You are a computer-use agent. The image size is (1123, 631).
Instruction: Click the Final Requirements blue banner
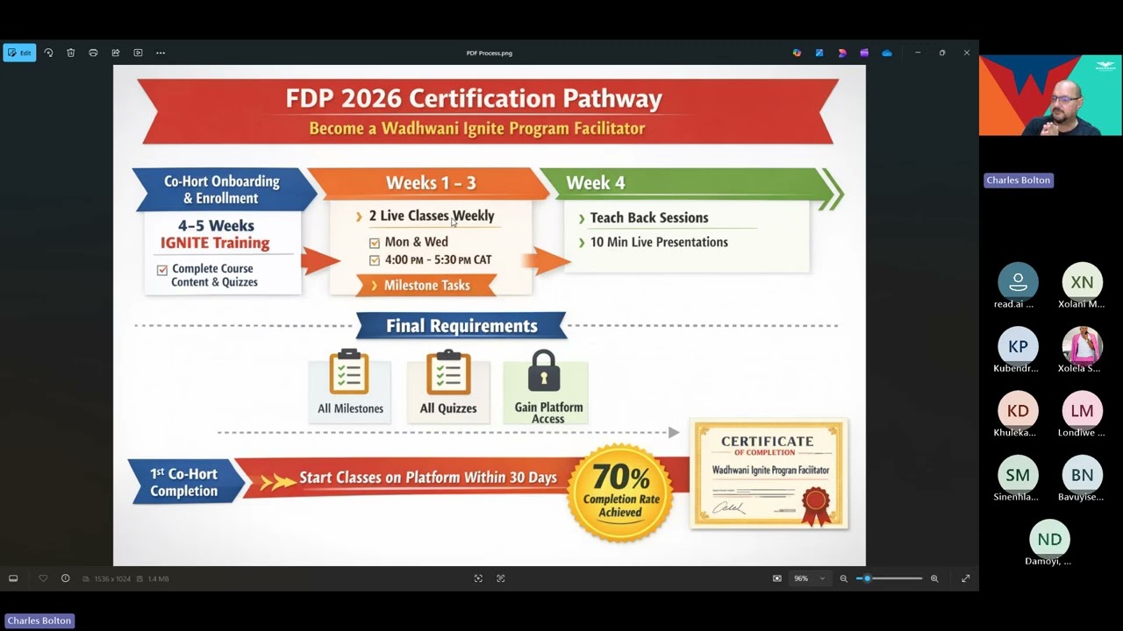(461, 326)
